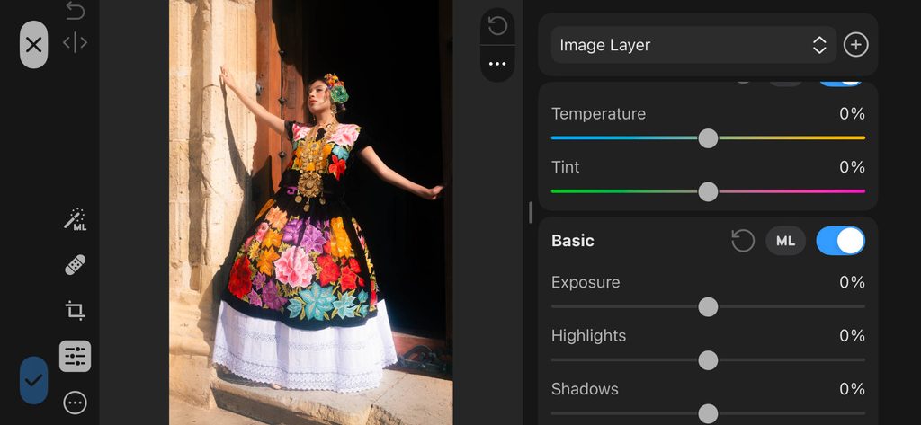Screen dimensions: 921x425
Task: Toggle the partially hidden White Balance switch
Action: [x=841, y=83]
